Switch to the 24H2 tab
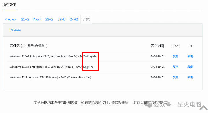Image resolution: width=208 pixels, height=113 pixels. tap(74, 19)
